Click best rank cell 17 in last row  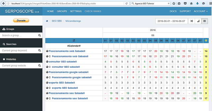(x=206, y=99)
